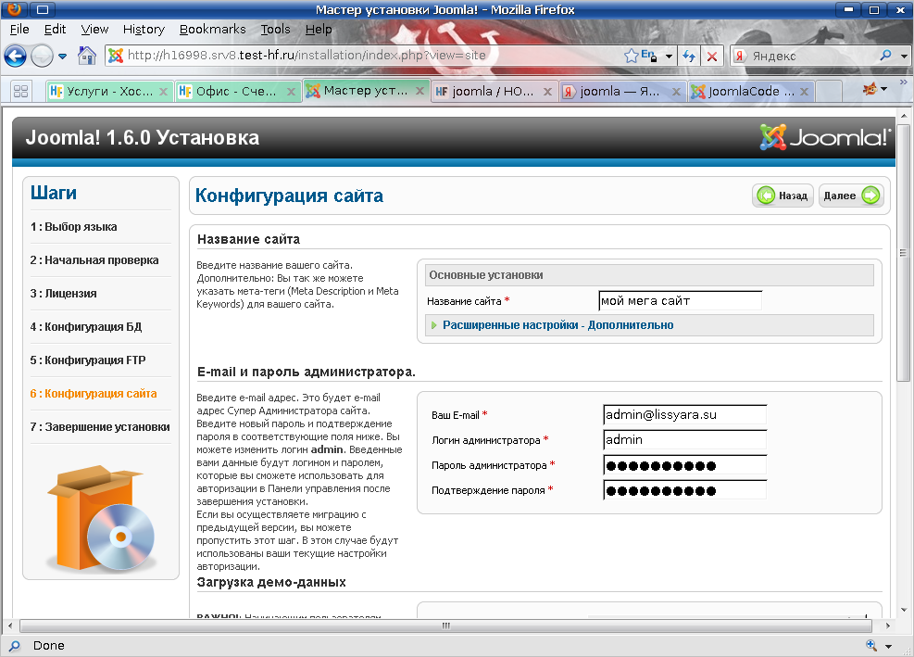Open the Bookmarks menu
This screenshot has width=914, height=657.
click(x=212, y=29)
